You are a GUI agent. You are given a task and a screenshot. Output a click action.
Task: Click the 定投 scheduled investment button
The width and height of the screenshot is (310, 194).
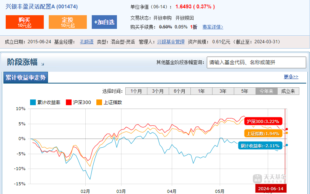68,22
